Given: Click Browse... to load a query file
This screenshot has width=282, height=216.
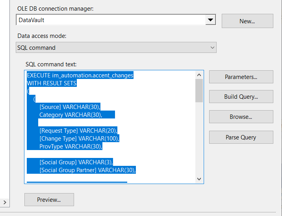Looking at the screenshot, I should [x=241, y=117].
